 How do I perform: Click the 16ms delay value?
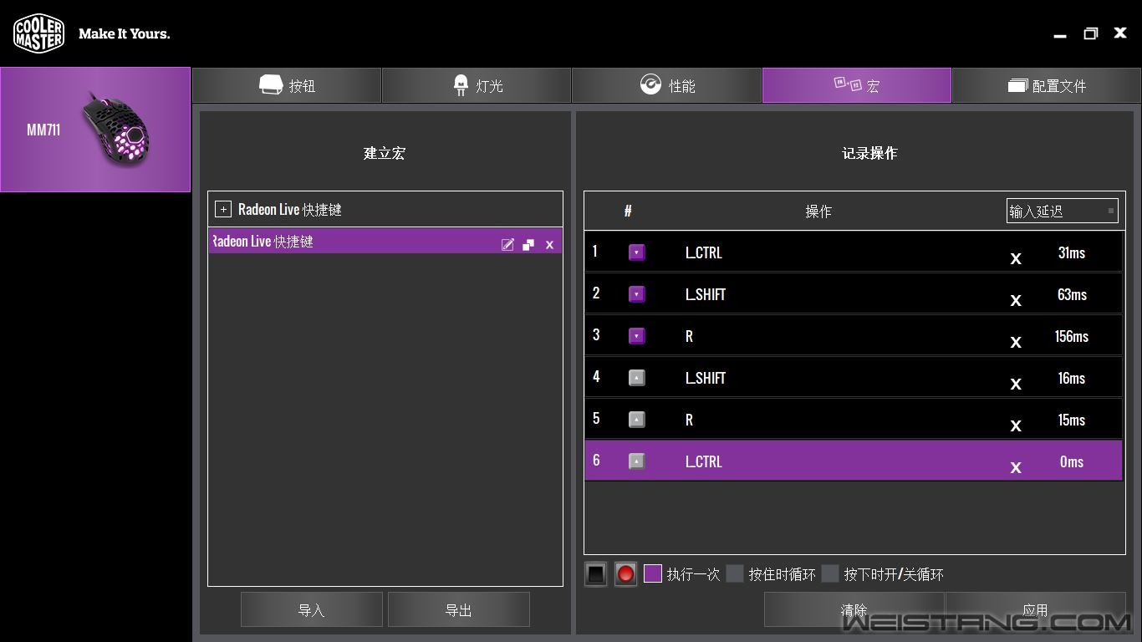pyautogui.click(x=1071, y=378)
